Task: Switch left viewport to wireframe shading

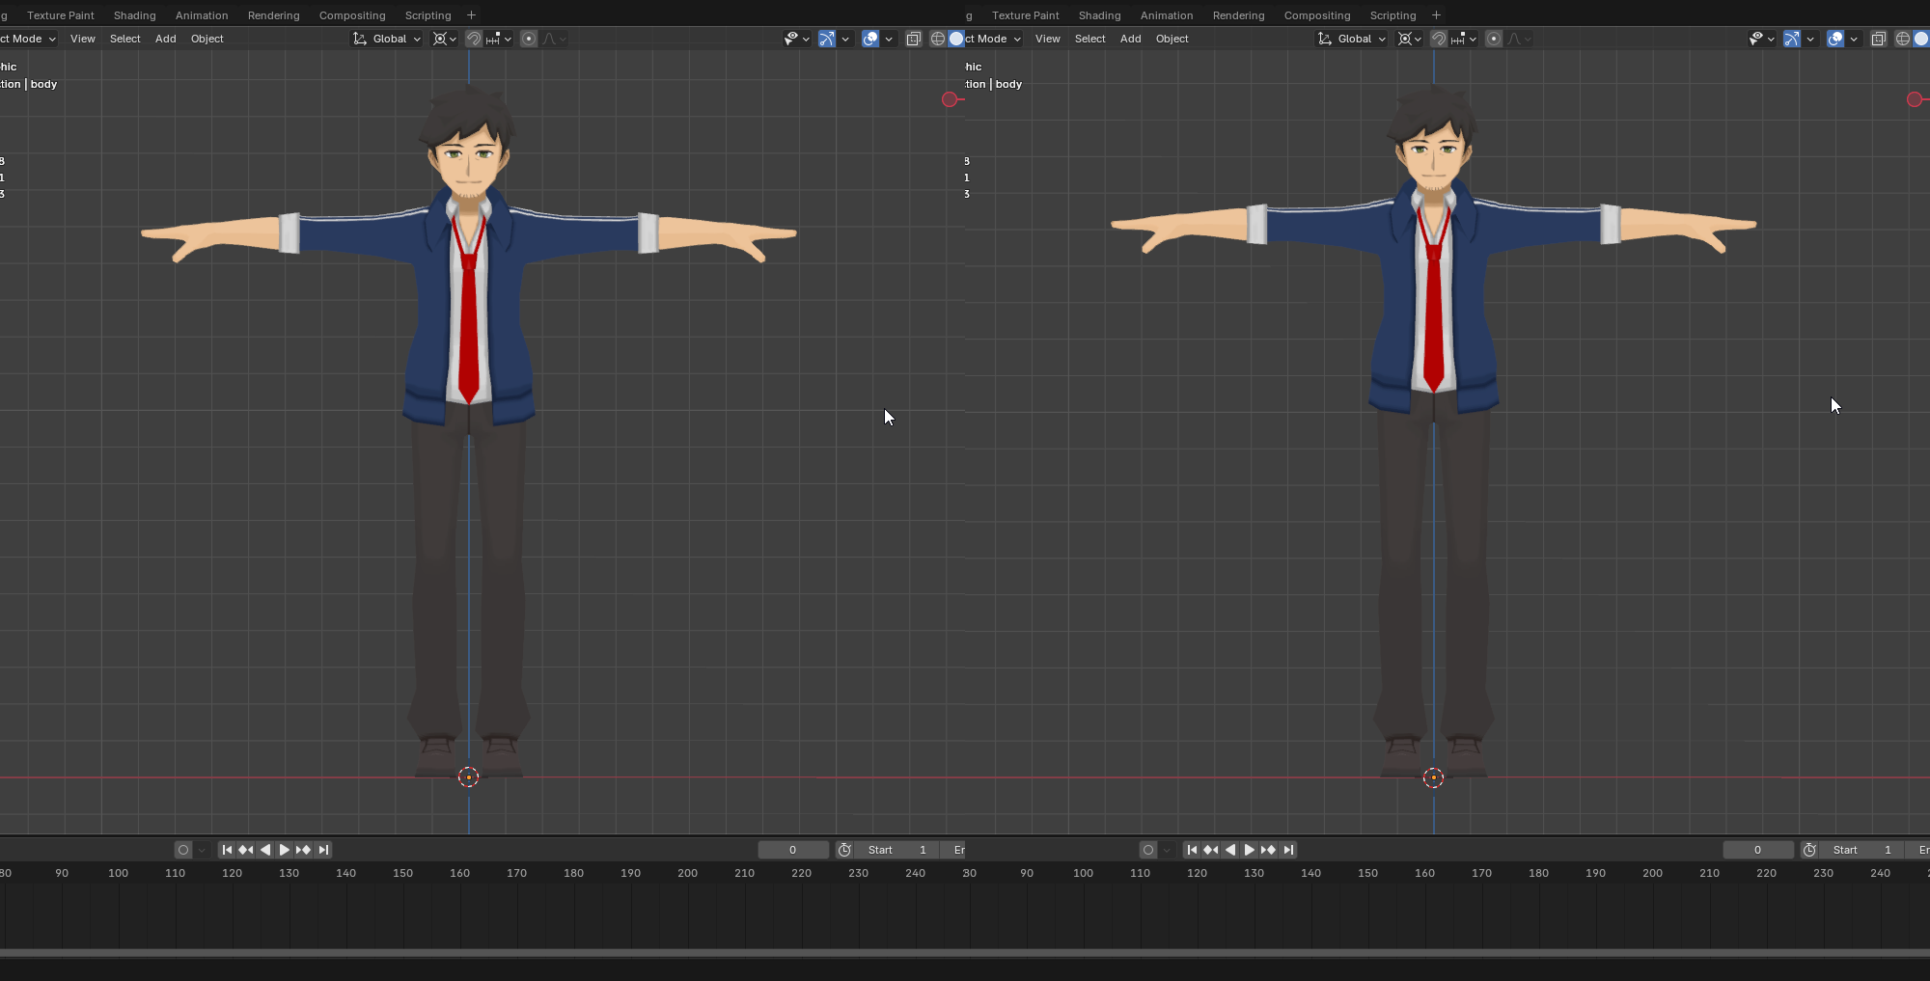Action: pos(937,39)
